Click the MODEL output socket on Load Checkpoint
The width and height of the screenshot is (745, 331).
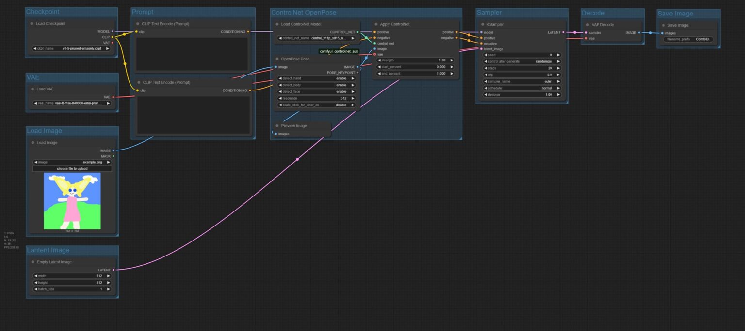pos(113,30)
